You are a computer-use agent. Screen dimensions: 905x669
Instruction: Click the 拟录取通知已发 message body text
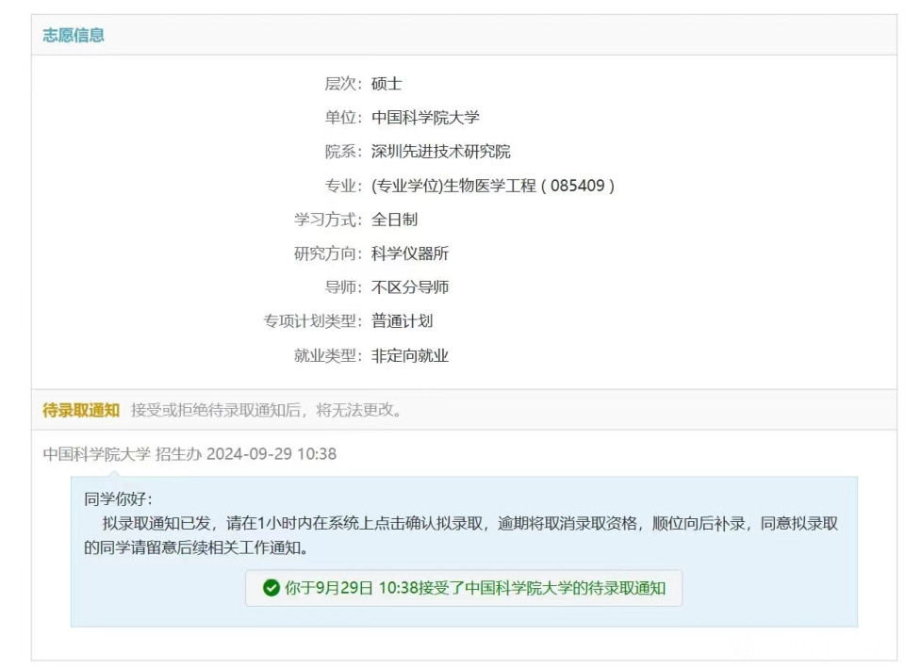pos(462,525)
